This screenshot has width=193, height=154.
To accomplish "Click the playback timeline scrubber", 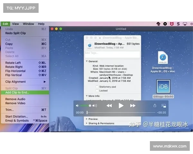I will point(121,113).
